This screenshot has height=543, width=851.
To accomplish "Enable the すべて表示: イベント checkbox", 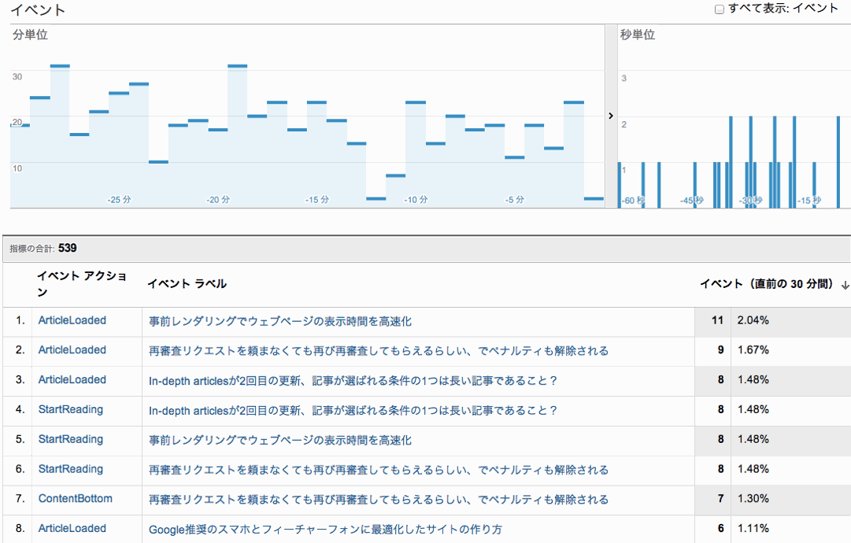I will pos(719,9).
